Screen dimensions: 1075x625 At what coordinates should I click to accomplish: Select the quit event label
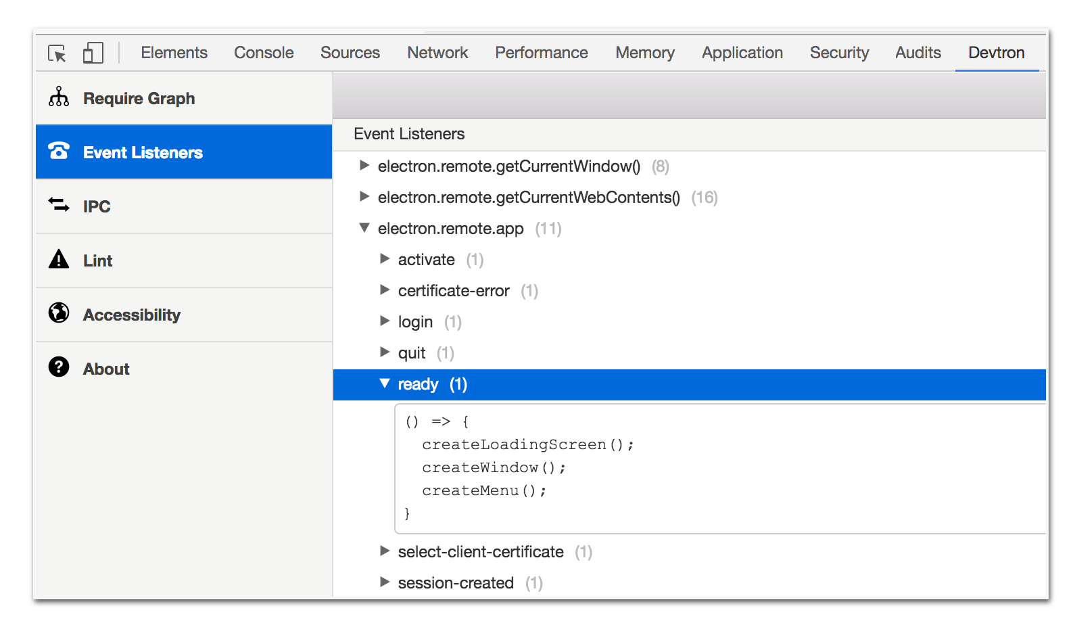(412, 353)
